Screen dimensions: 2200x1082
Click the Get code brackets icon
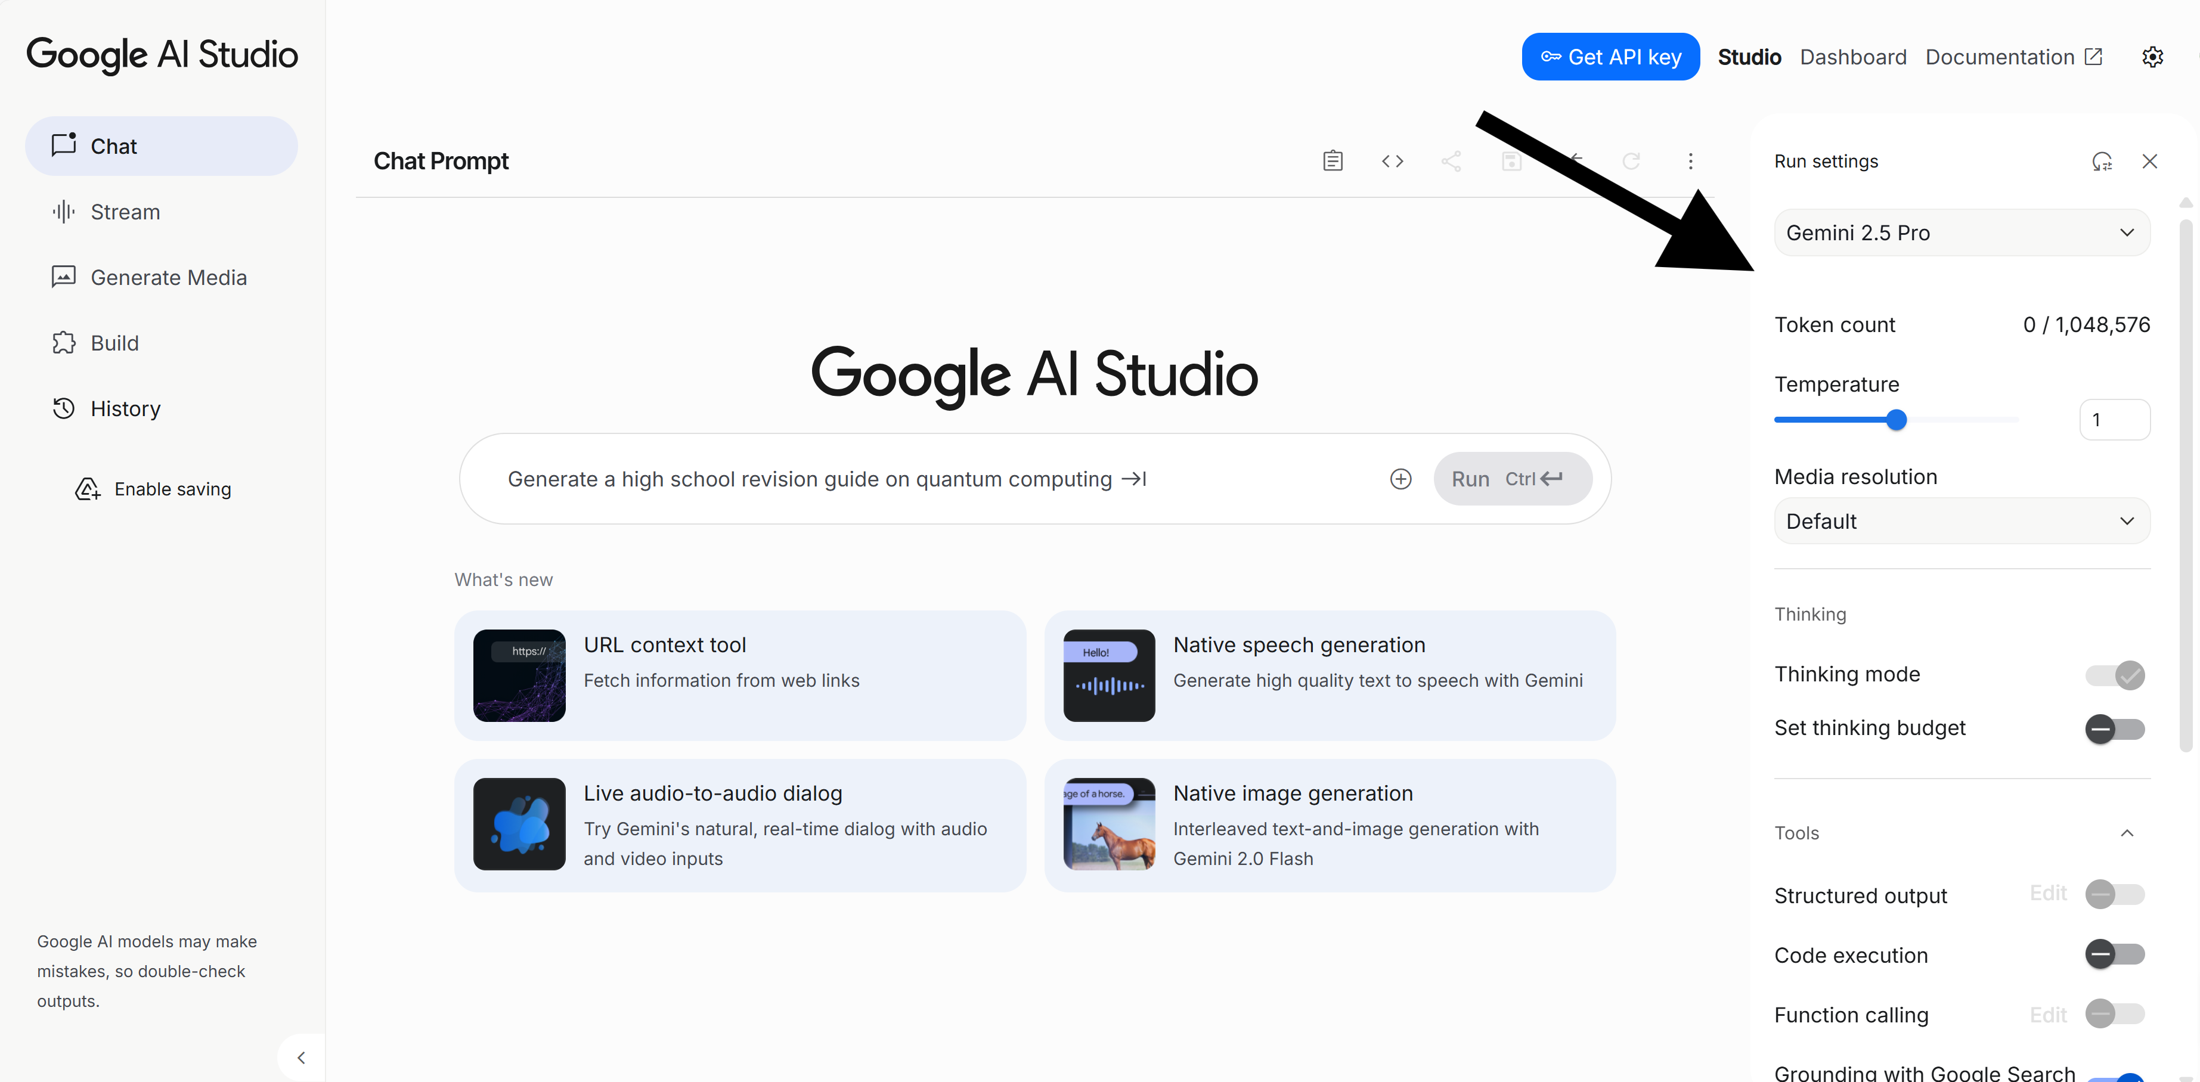(x=1392, y=160)
